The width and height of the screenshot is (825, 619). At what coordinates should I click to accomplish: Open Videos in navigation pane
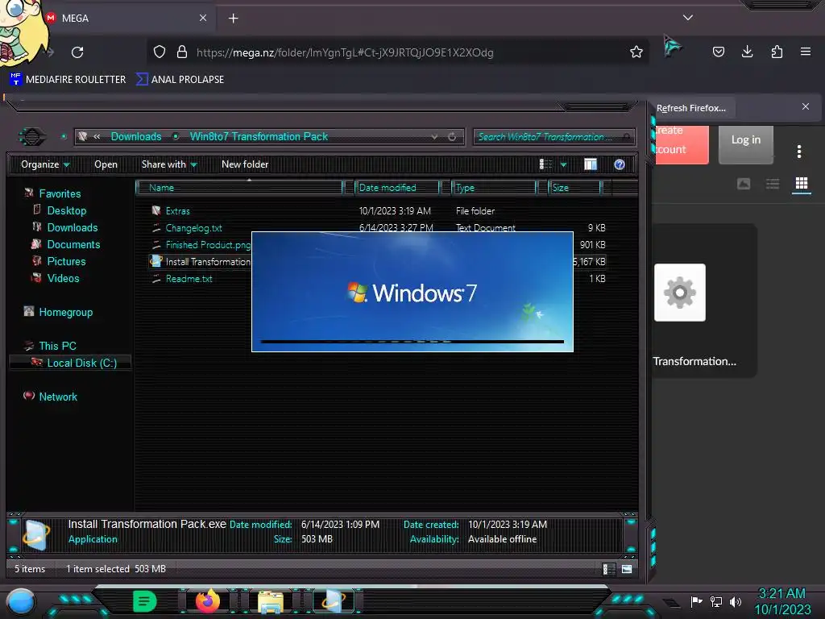63,278
